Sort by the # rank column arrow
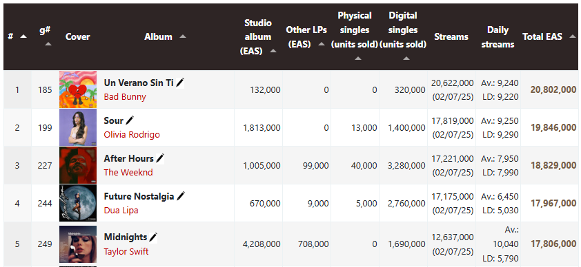This screenshot has height=267, width=581. 23,36
